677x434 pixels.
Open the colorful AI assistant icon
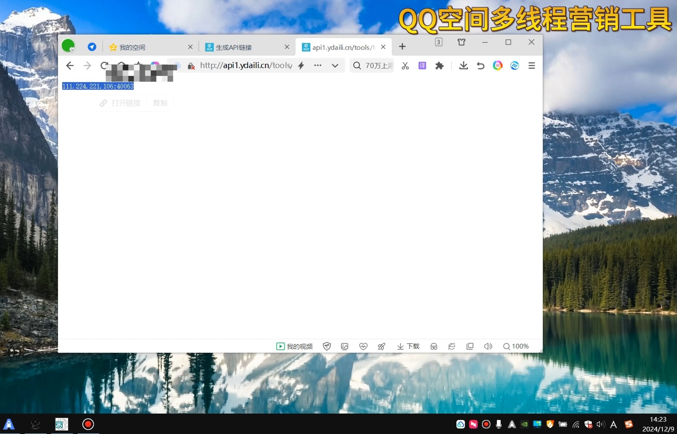[x=498, y=66]
